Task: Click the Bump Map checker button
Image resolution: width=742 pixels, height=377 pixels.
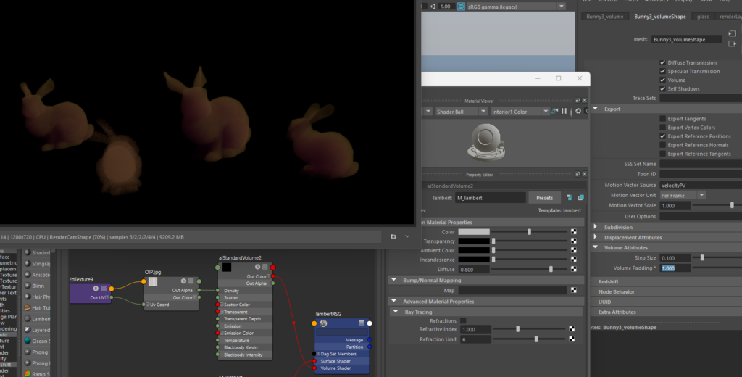Action: click(574, 290)
